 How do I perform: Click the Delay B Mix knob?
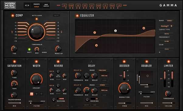click(86, 90)
